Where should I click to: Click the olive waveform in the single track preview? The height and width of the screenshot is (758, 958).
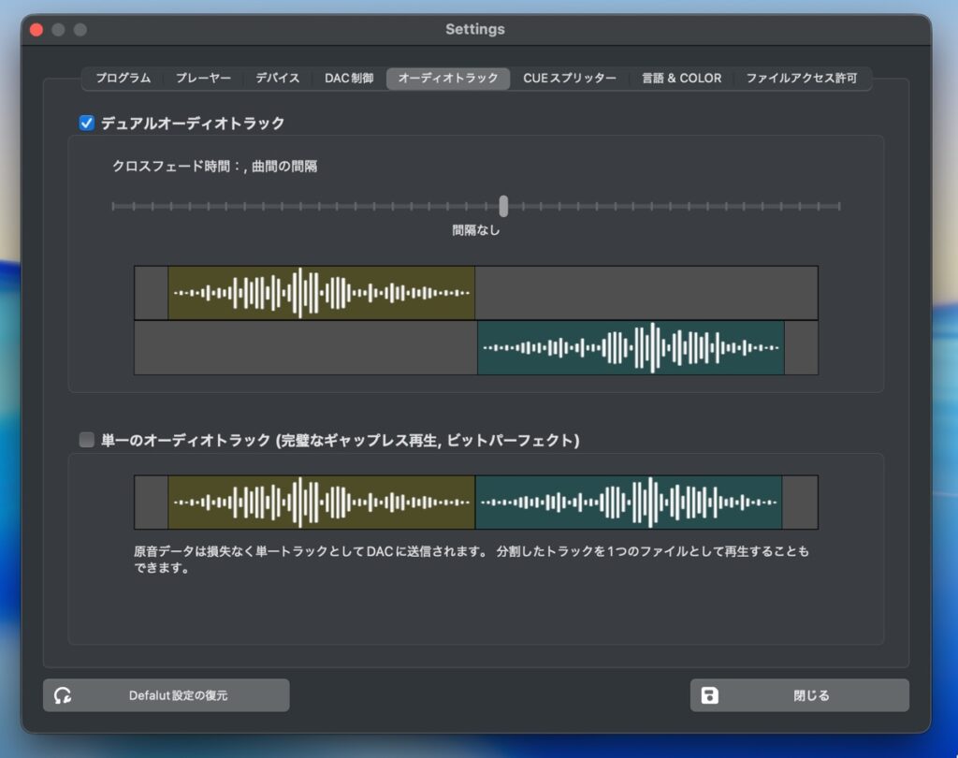pos(321,503)
